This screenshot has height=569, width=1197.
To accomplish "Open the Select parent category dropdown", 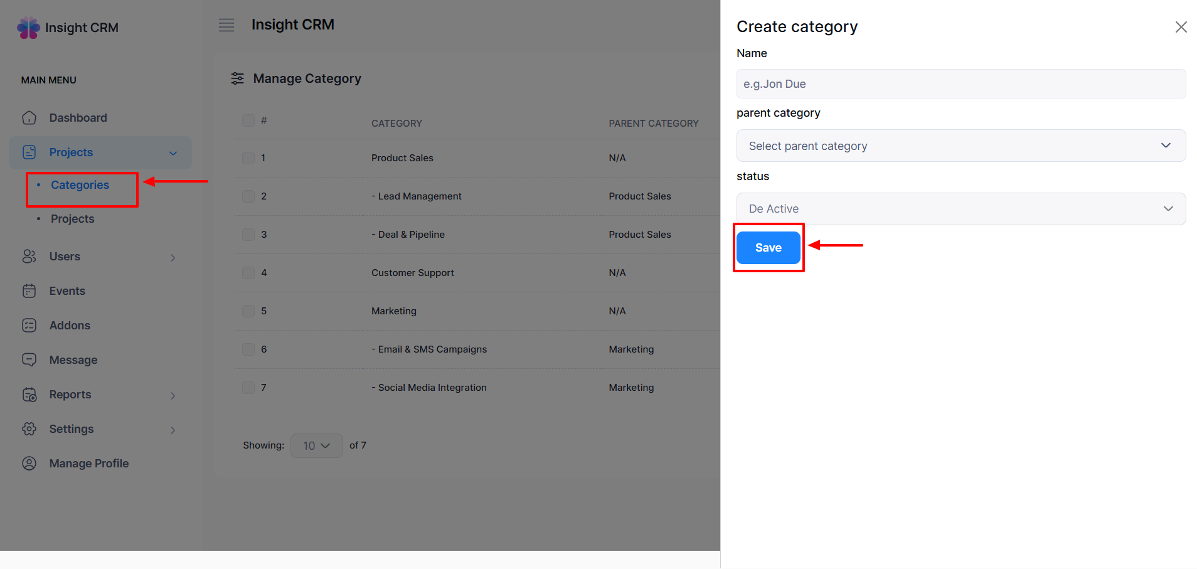I will pyautogui.click(x=960, y=146).
